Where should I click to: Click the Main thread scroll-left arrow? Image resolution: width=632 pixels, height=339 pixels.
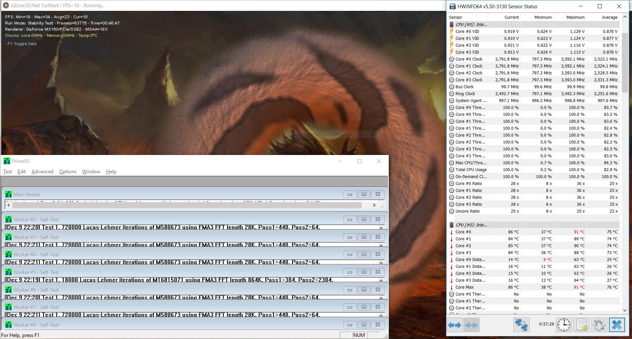(9, 205)
